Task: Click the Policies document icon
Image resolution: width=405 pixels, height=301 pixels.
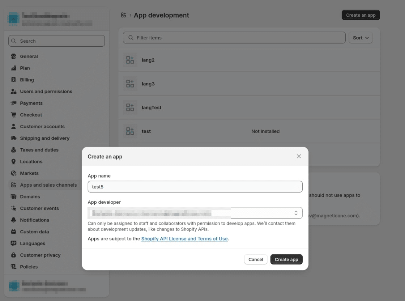Action: tap(14, 267)
